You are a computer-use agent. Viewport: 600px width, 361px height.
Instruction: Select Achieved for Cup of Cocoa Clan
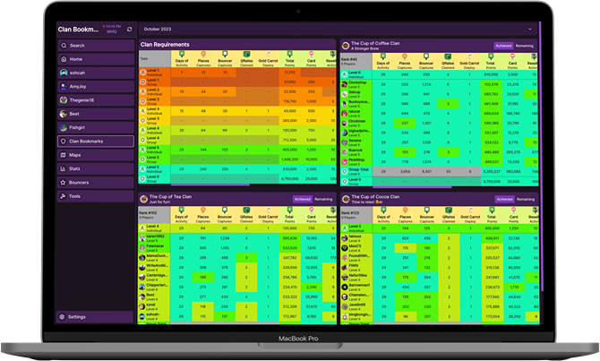point(504,198)
